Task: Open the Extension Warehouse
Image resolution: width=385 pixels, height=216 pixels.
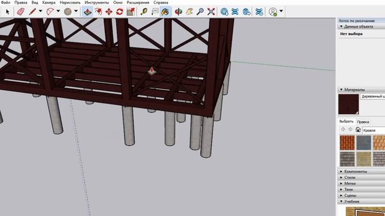Action: pos(235,11)
